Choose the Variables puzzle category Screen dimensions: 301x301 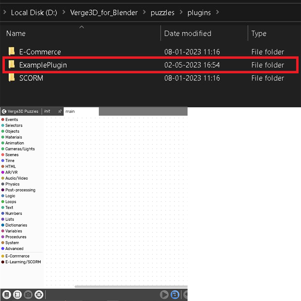pyautogui.click(x=14, y=231)
